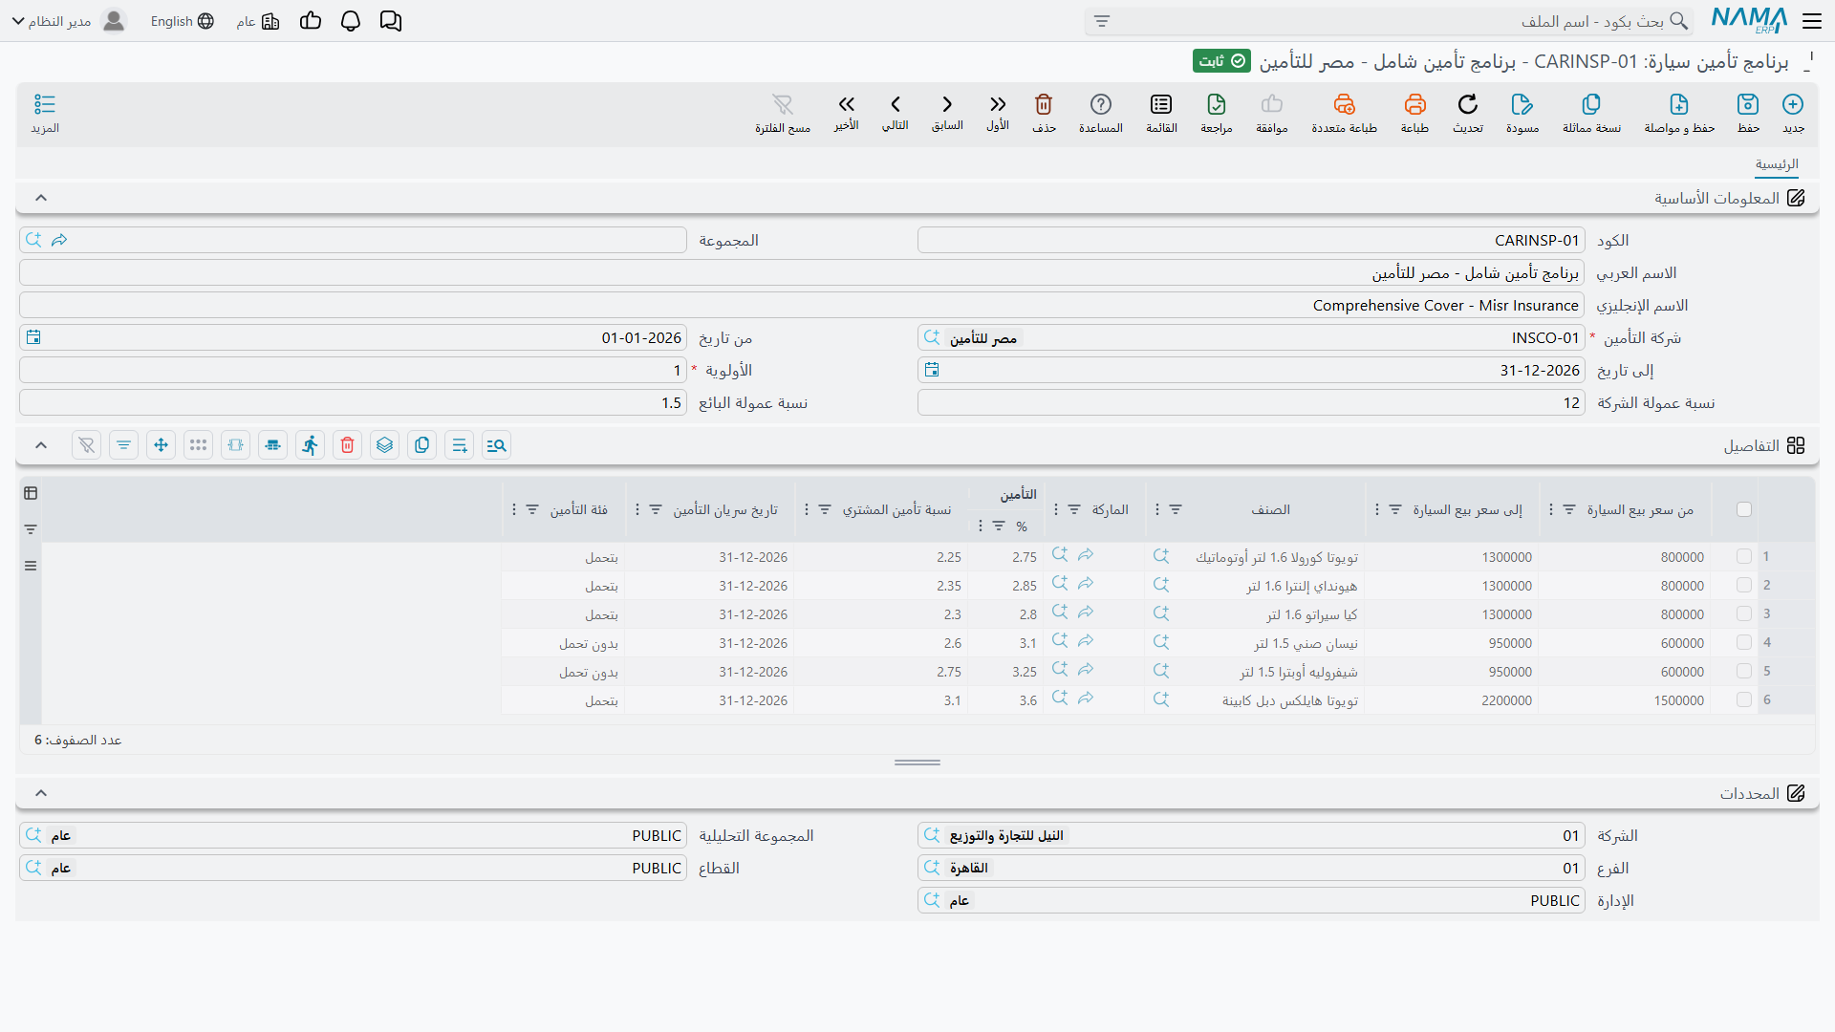Screen dimensions: 1835x1032
Task: Switch to the Main (الرئيسية) tab
Action: point(1777,164)
